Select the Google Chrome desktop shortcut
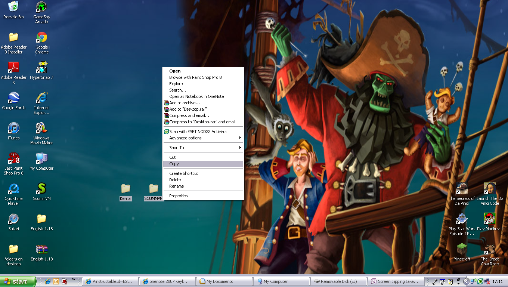 tap(41, 43)
